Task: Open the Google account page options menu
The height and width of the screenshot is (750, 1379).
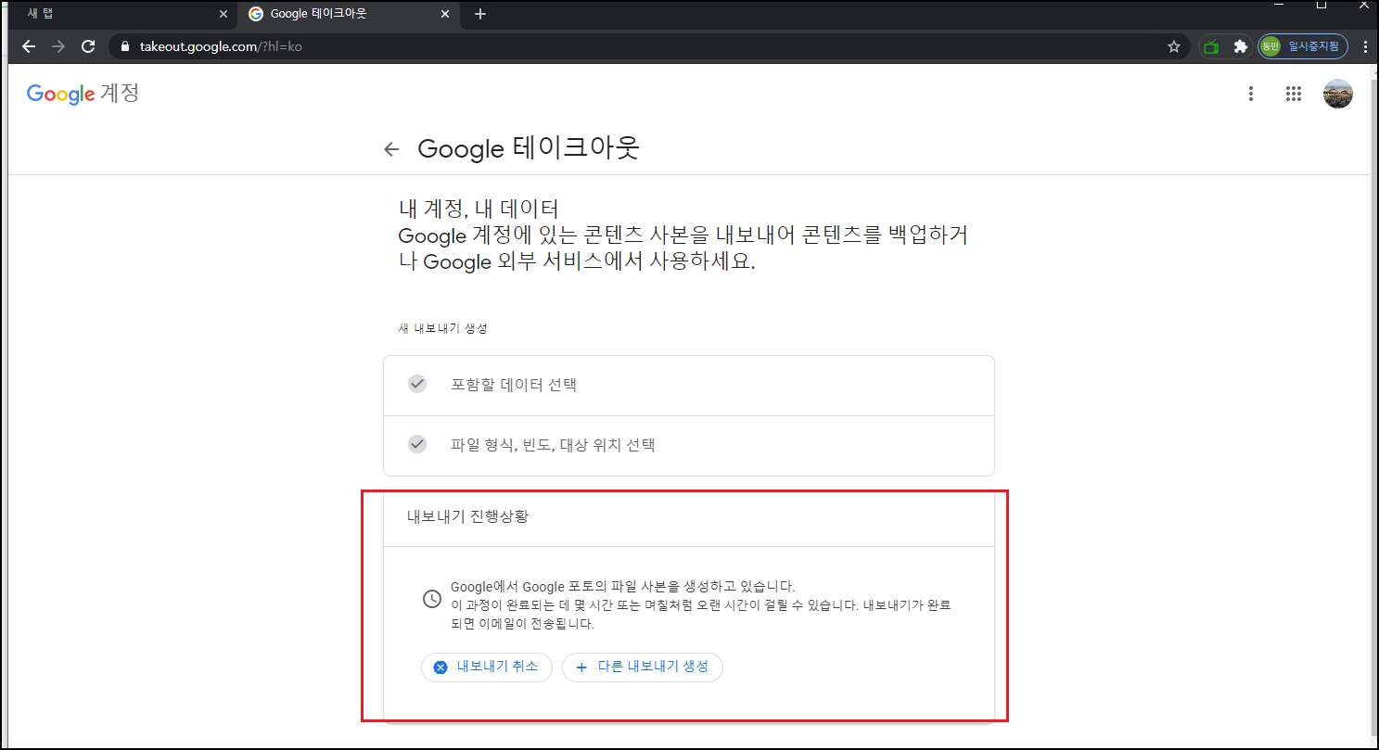Action: [x=1251, y=94]
